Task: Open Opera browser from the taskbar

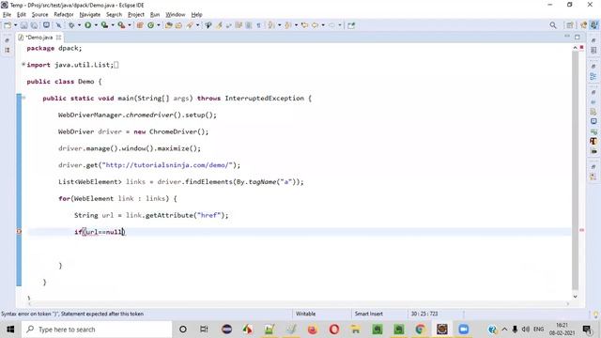Action: (x=334, y=330)
